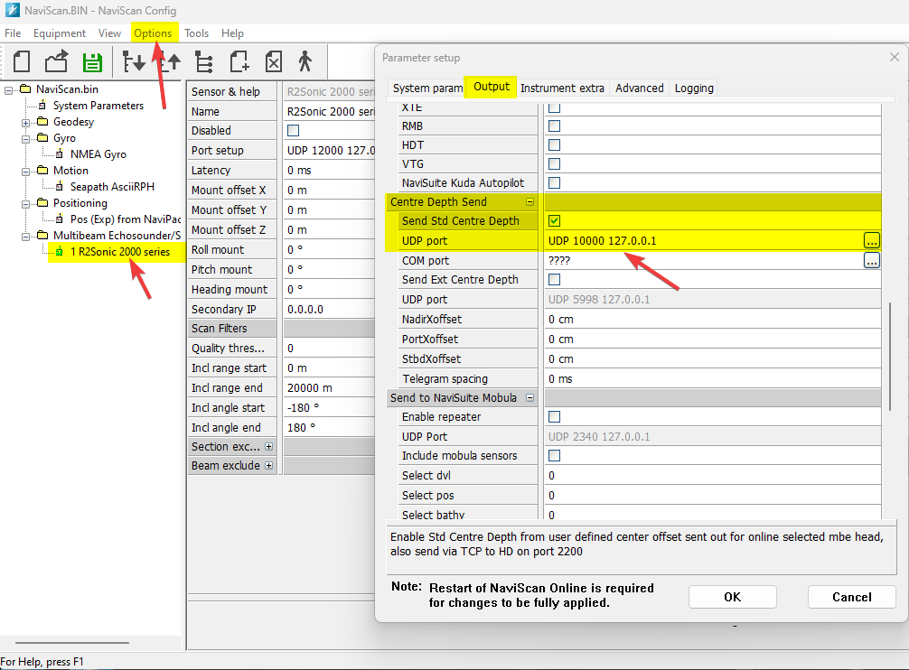Open the Tools menu
Image resolution: width=909 pixels, height=670 pixels.
tap(196, 33)
